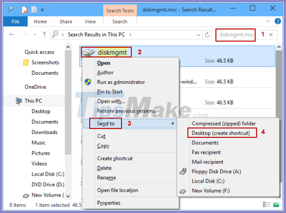Open the Search ribbon tab
The height and width of the screenshot is (213, 286).
120,21
